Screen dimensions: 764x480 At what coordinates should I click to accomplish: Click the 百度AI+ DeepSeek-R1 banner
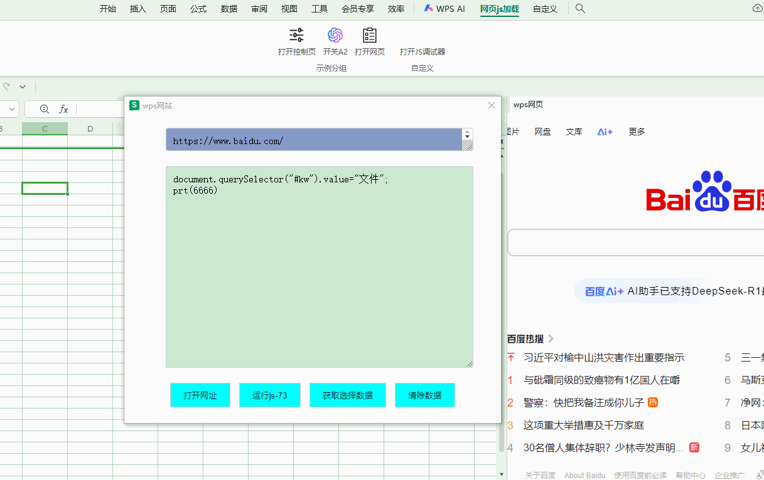(669, 291)
